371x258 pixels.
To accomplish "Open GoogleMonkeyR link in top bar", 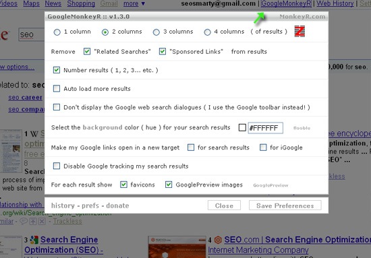I will (x=286, y=3).
